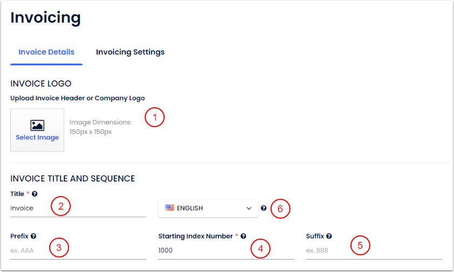This screenshot has height=272, width=454.
Task: Open the ENGLISH language dropdown
Action: pyautogui.click(x=208, y=208)
